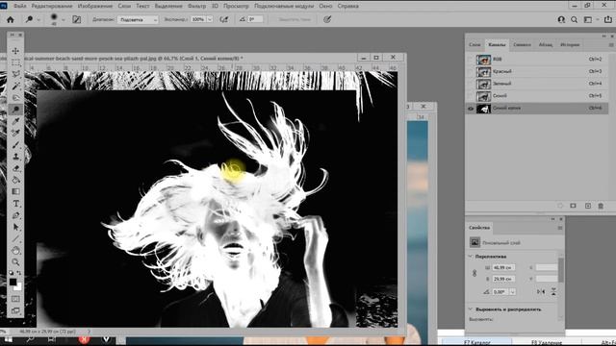616x346 pixels.
Task: Show the Зеленый channel visibility
Action: point(471,84)
